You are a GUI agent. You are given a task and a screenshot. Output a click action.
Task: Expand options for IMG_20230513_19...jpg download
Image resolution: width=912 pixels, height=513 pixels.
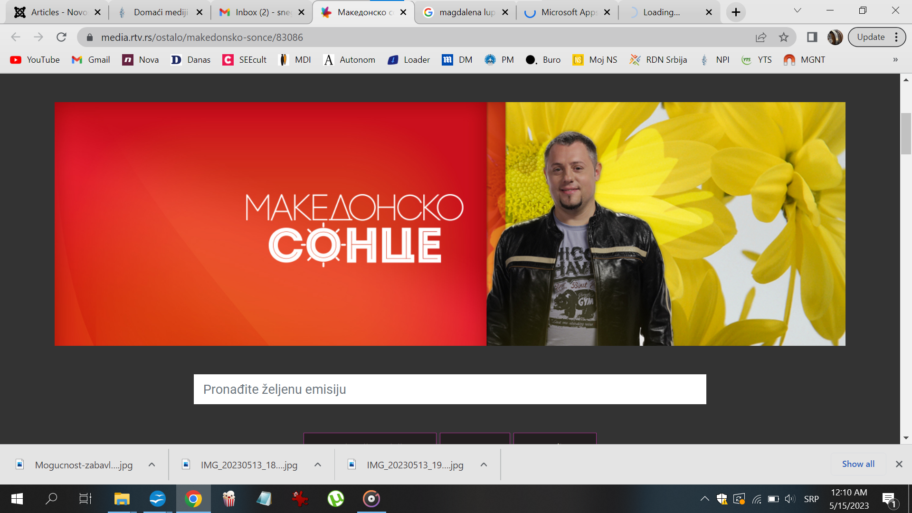tap(484, 465)
